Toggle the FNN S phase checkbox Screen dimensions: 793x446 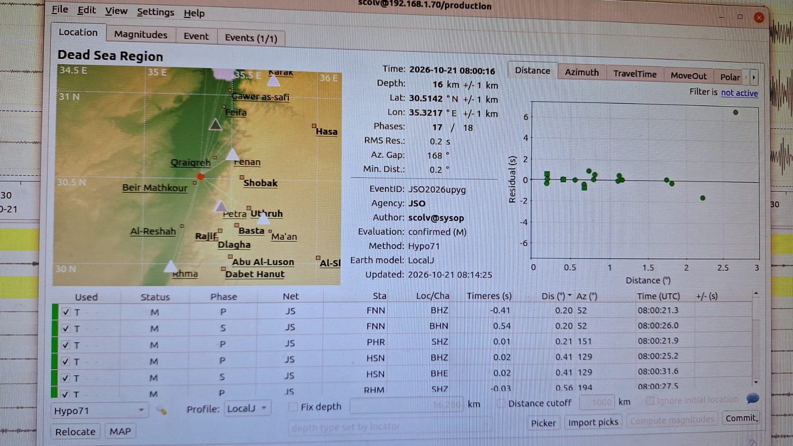(x=66, y=328)
